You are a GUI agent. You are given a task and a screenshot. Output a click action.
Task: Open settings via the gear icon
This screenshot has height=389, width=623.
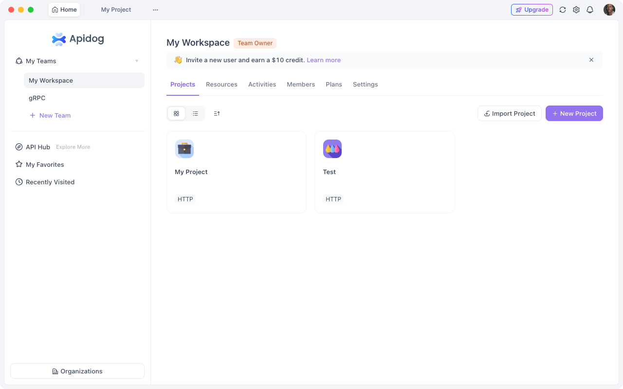[576, 10]
